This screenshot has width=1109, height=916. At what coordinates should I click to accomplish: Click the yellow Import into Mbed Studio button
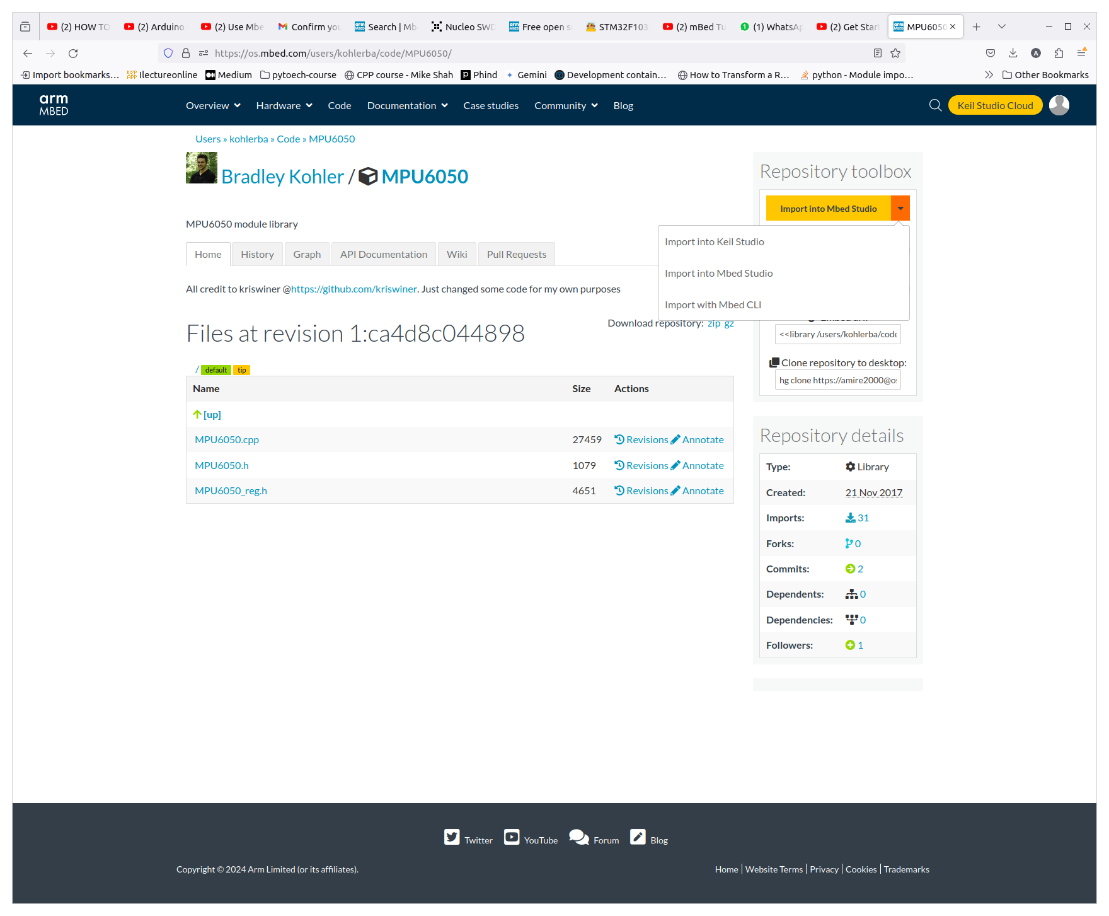[x=828, y=208]
